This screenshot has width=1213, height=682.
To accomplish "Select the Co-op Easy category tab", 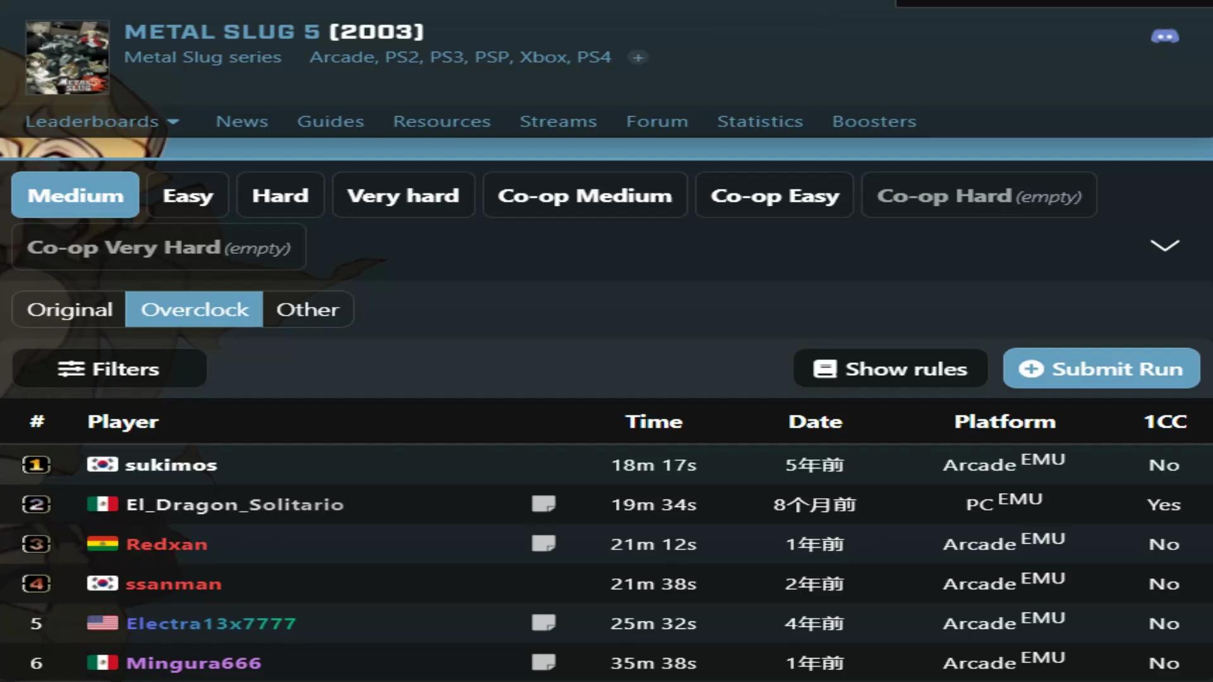I will click(x=775, y=195).
